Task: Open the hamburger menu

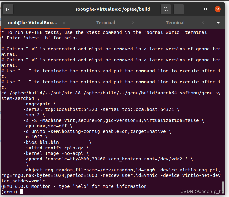Action: click(179, 9)
